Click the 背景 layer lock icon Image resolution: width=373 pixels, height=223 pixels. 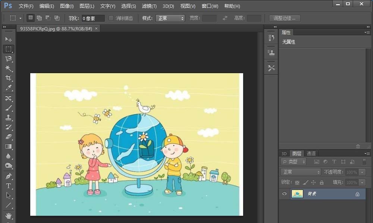click(357, 194)
